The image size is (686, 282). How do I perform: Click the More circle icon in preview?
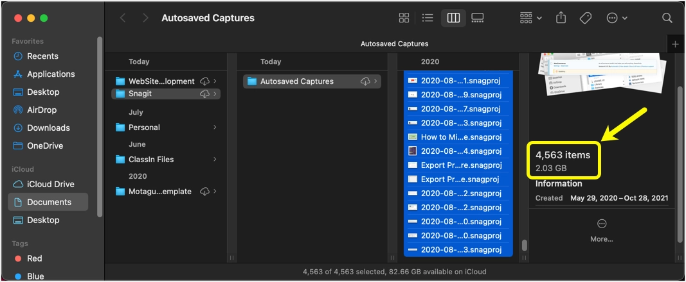point(602,224)
